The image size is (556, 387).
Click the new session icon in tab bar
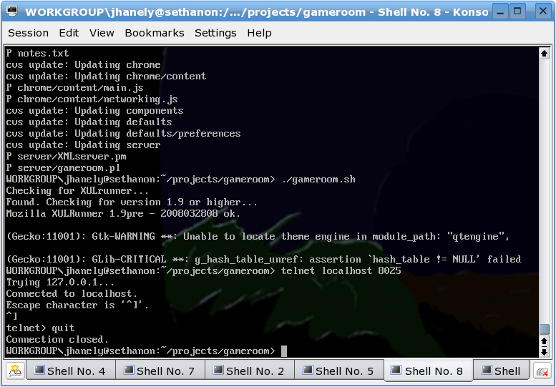tap(16, 371)
